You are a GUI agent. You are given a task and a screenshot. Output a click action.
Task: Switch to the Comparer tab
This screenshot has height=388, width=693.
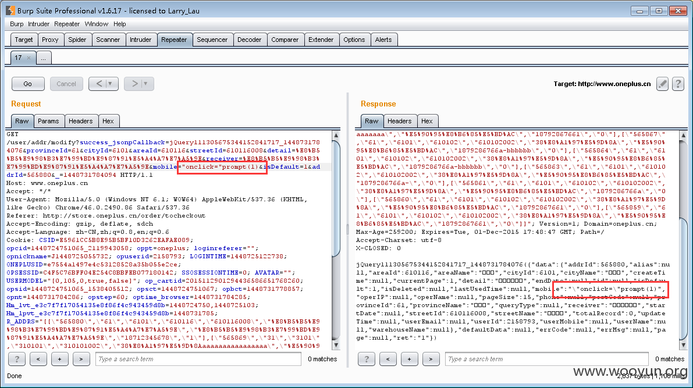coord(285,40)
